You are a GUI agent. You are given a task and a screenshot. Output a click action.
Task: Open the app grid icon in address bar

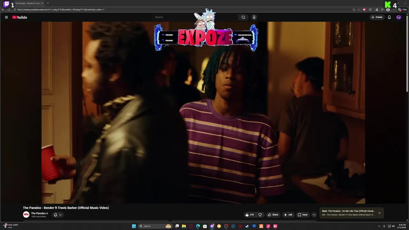354,10
